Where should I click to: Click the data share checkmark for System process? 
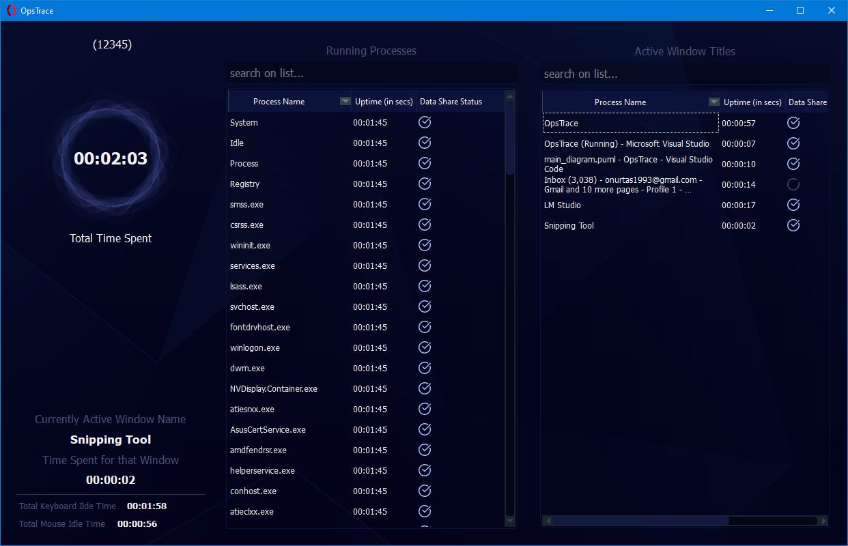tap(425, 122)
